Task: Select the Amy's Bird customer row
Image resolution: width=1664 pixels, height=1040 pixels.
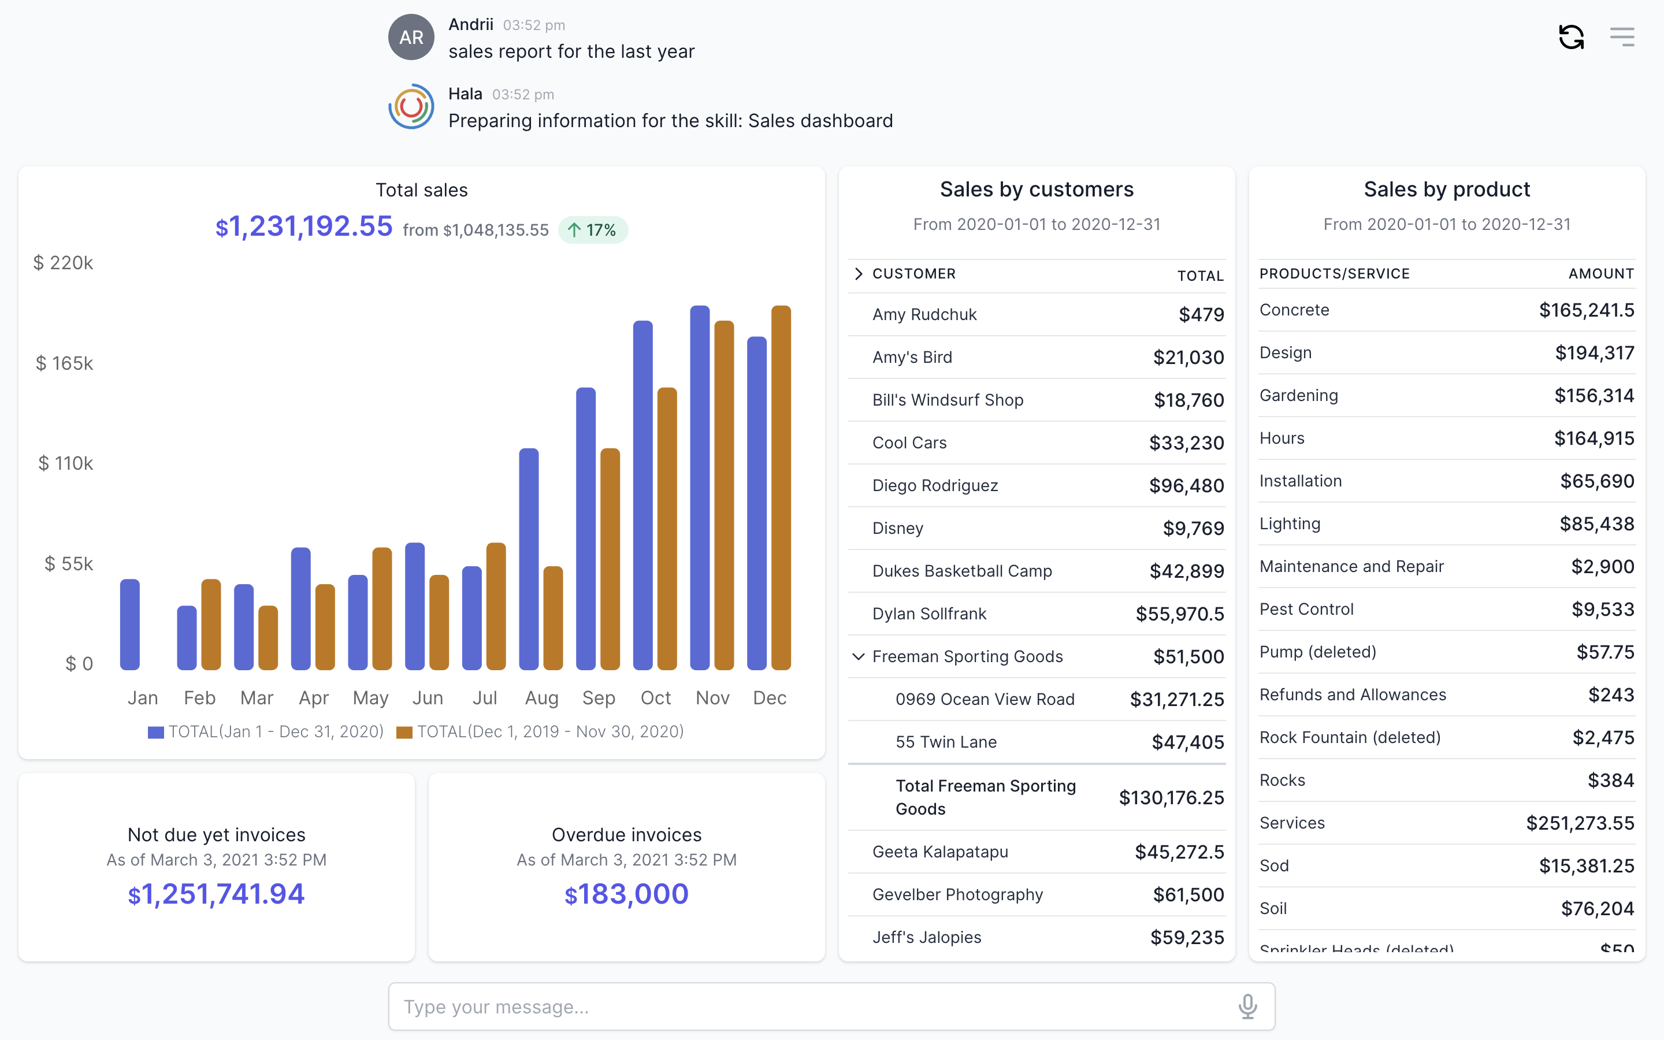Action: tap(1037, 357)
